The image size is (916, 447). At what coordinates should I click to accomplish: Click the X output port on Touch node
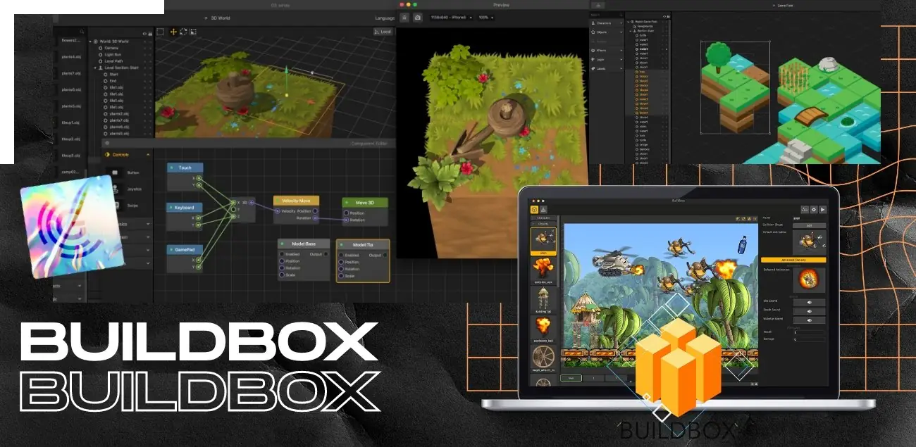[199, 178]
